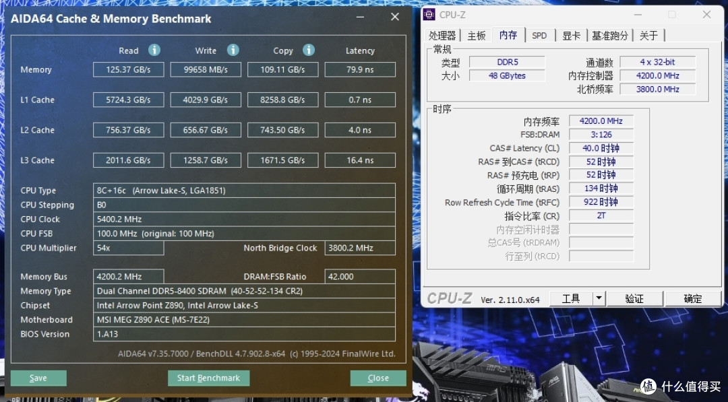This screenshot has height=402, width=728.
Task: Open the Write column info icon
Action: point(233,50)
